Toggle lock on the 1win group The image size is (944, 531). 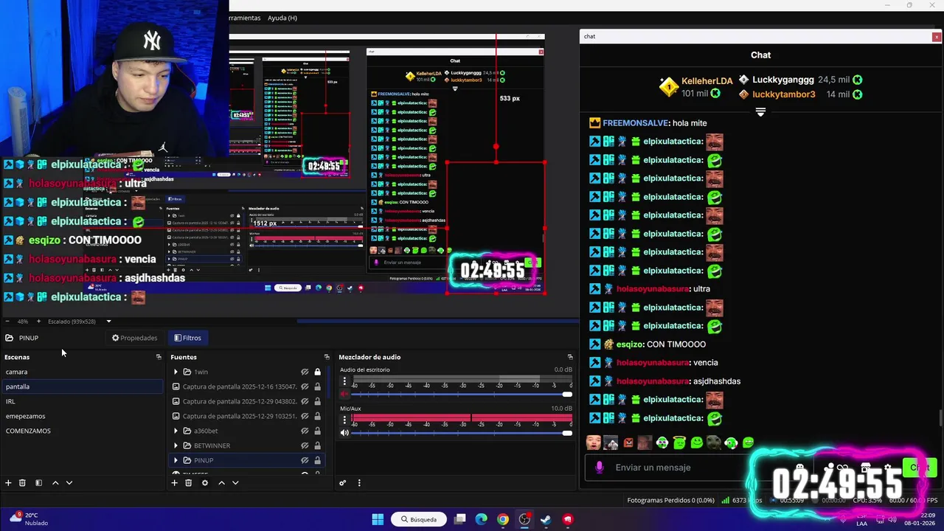pos(318,372)
